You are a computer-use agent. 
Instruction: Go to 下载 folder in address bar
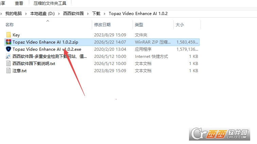tap(96, 14)
